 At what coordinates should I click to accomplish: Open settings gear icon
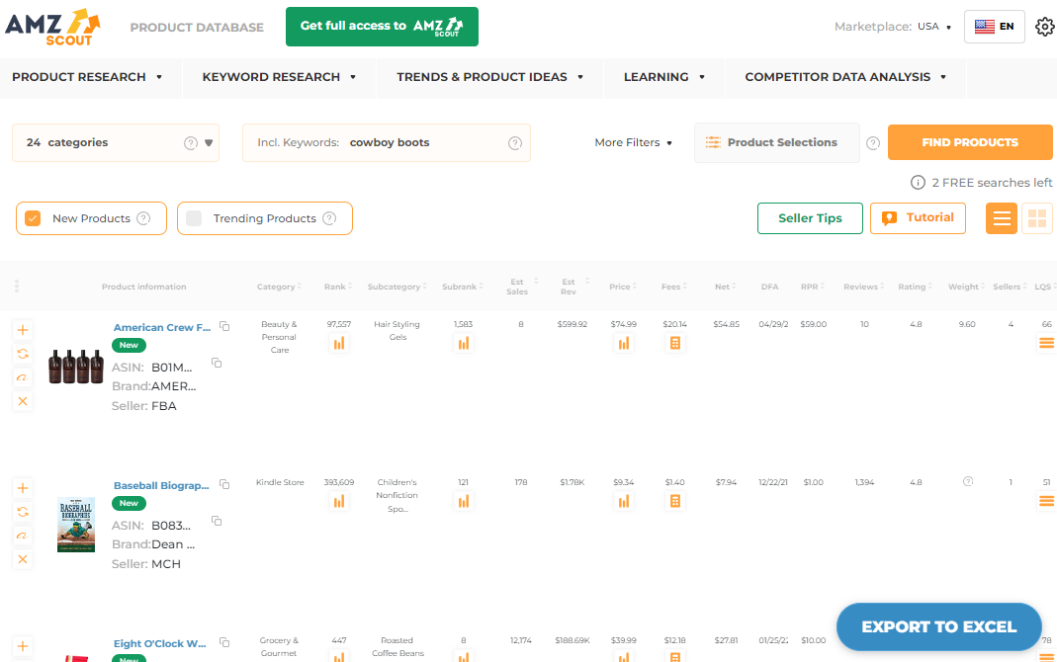point(1045,27)
